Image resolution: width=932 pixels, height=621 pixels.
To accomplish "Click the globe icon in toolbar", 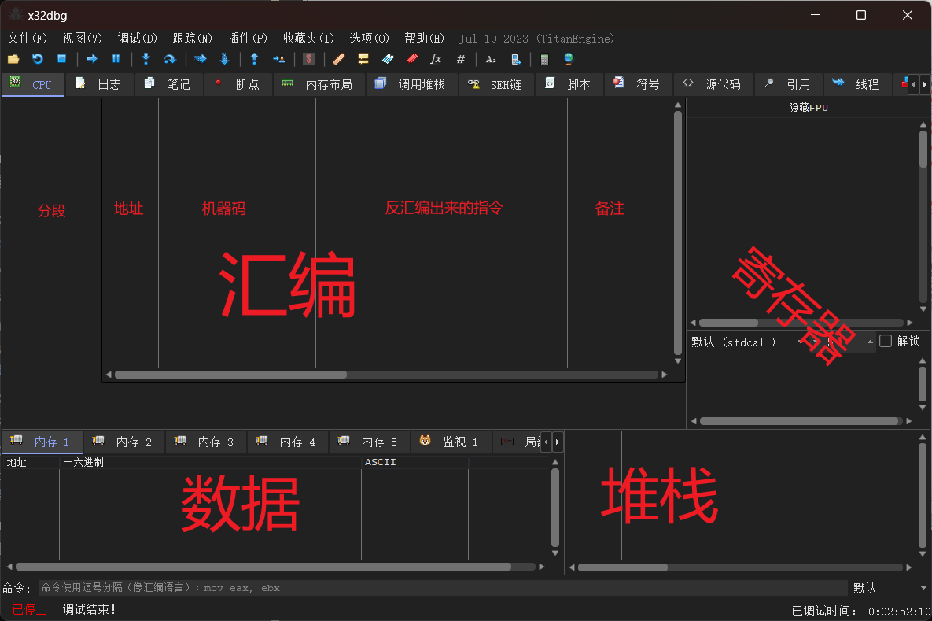I will click(569, 59).
